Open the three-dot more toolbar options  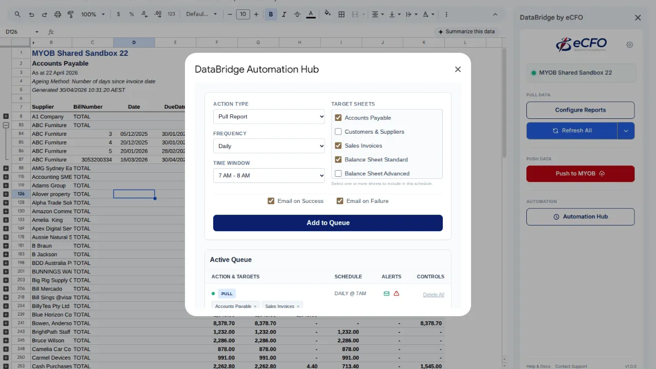pos(446,14)
